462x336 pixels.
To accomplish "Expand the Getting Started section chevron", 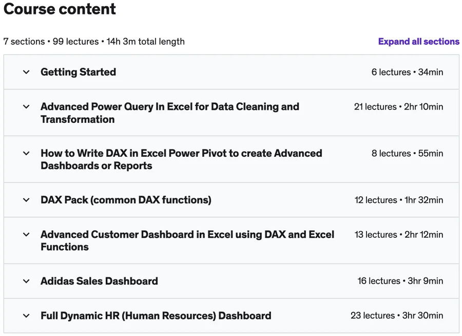I will [x=26, y=72].
